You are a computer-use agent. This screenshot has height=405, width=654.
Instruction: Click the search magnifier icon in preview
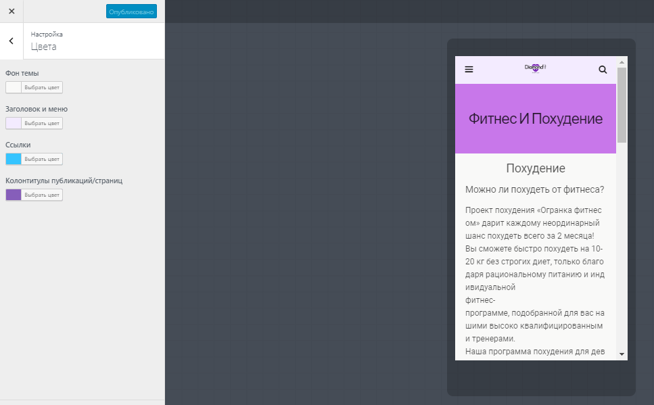click(603, 70)
